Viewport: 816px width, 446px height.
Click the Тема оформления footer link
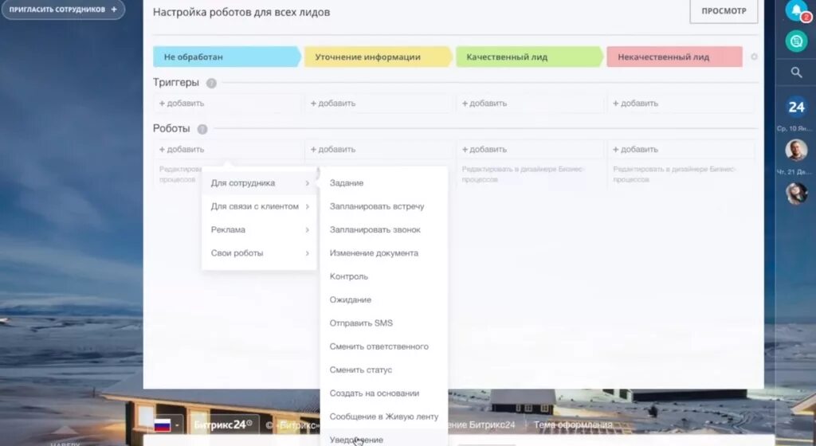pyautogui.click(x=573, y=425)
